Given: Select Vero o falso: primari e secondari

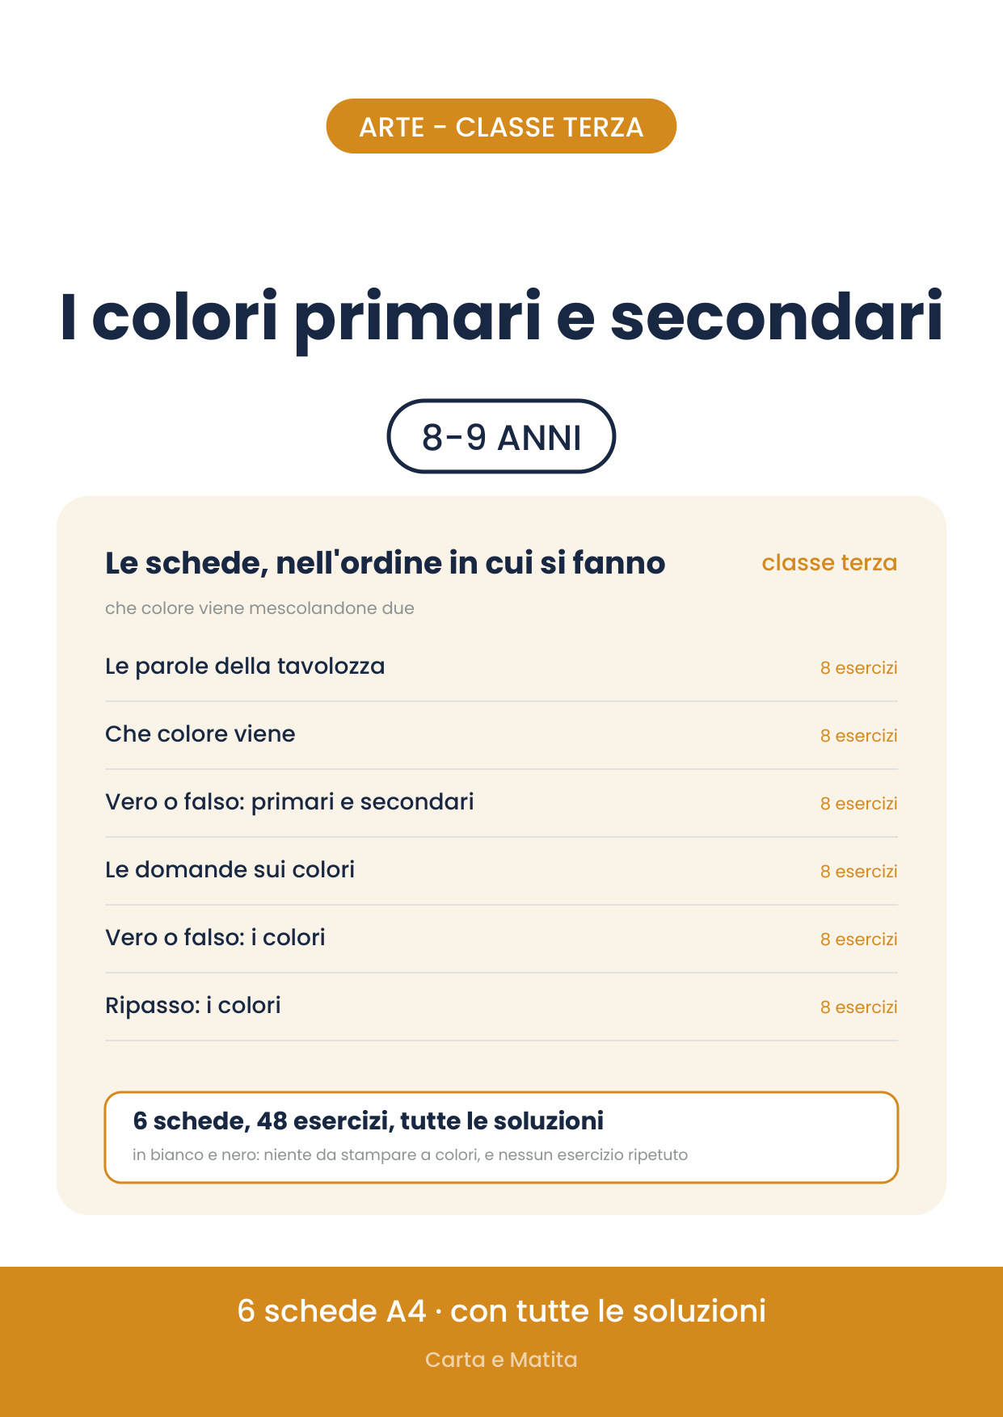Looking at the screenshot, I should tap(501, 803).
